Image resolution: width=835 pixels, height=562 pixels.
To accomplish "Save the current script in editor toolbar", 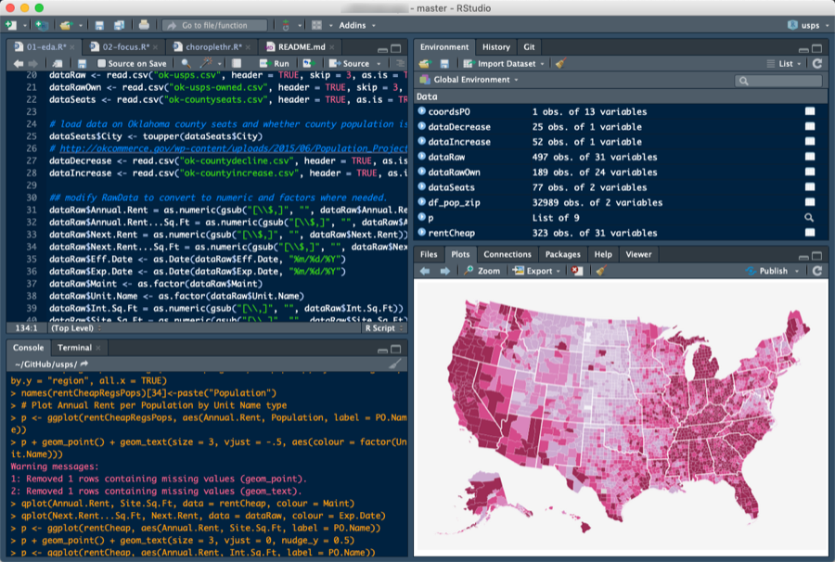I will pos(82,63).
